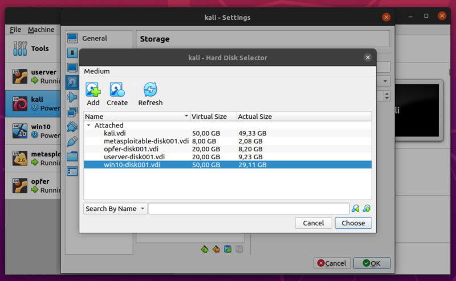Select the USB settings icon in sidebar
This screenshot has width=456, height=281.
tap(72, 141)
